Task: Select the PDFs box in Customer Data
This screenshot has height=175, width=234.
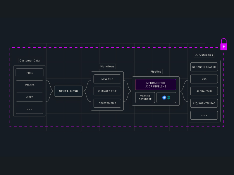Action: point(30,73)
